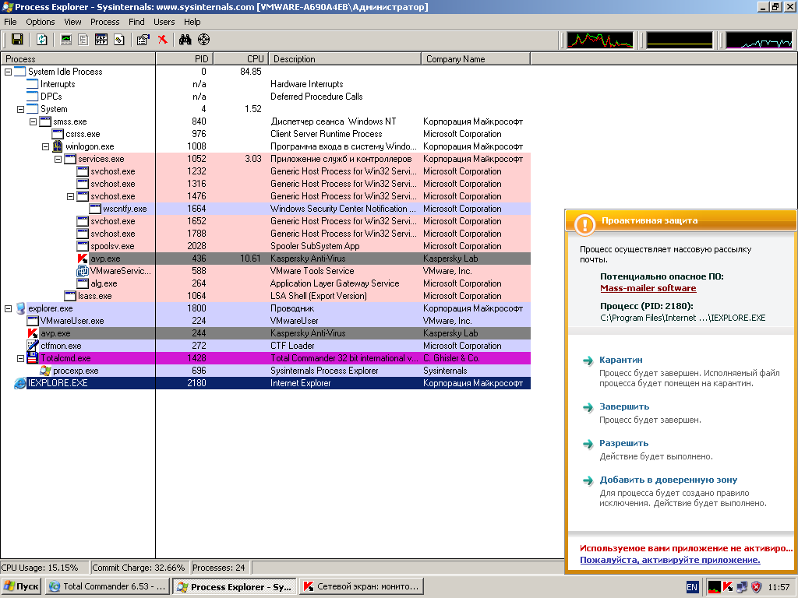Click the Mass-mailer software link
This screenshot has width=798, height=598.
pyautogui.click(x=648, y=288)
